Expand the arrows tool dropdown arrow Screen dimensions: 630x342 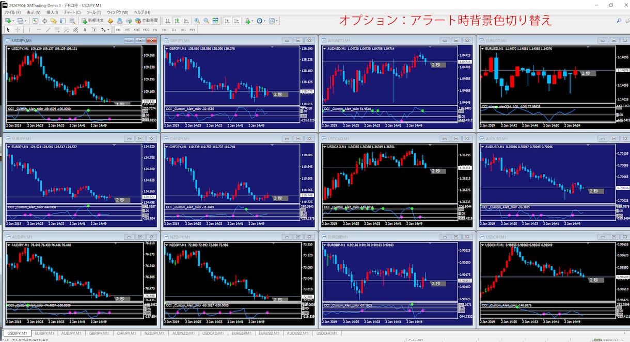[108, 29]
